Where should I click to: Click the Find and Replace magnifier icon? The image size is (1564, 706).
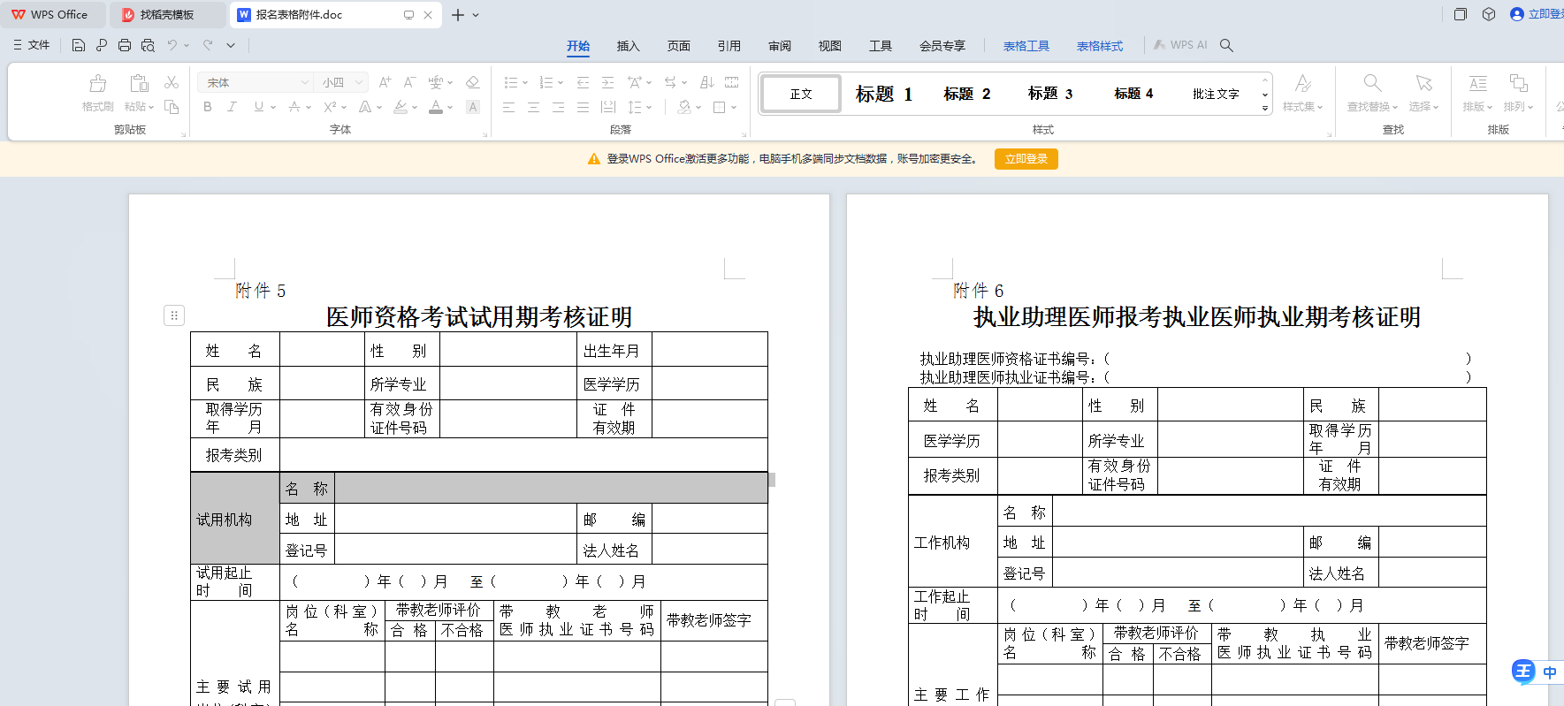pyautogui.click(x=1372, y=83)
